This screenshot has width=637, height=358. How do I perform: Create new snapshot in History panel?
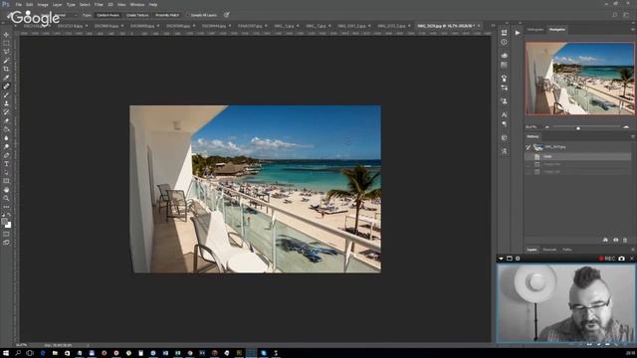coord(615,240)
